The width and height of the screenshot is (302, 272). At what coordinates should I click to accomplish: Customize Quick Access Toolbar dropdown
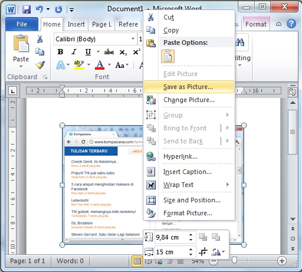pyautogui.click(x=72, y=9)
